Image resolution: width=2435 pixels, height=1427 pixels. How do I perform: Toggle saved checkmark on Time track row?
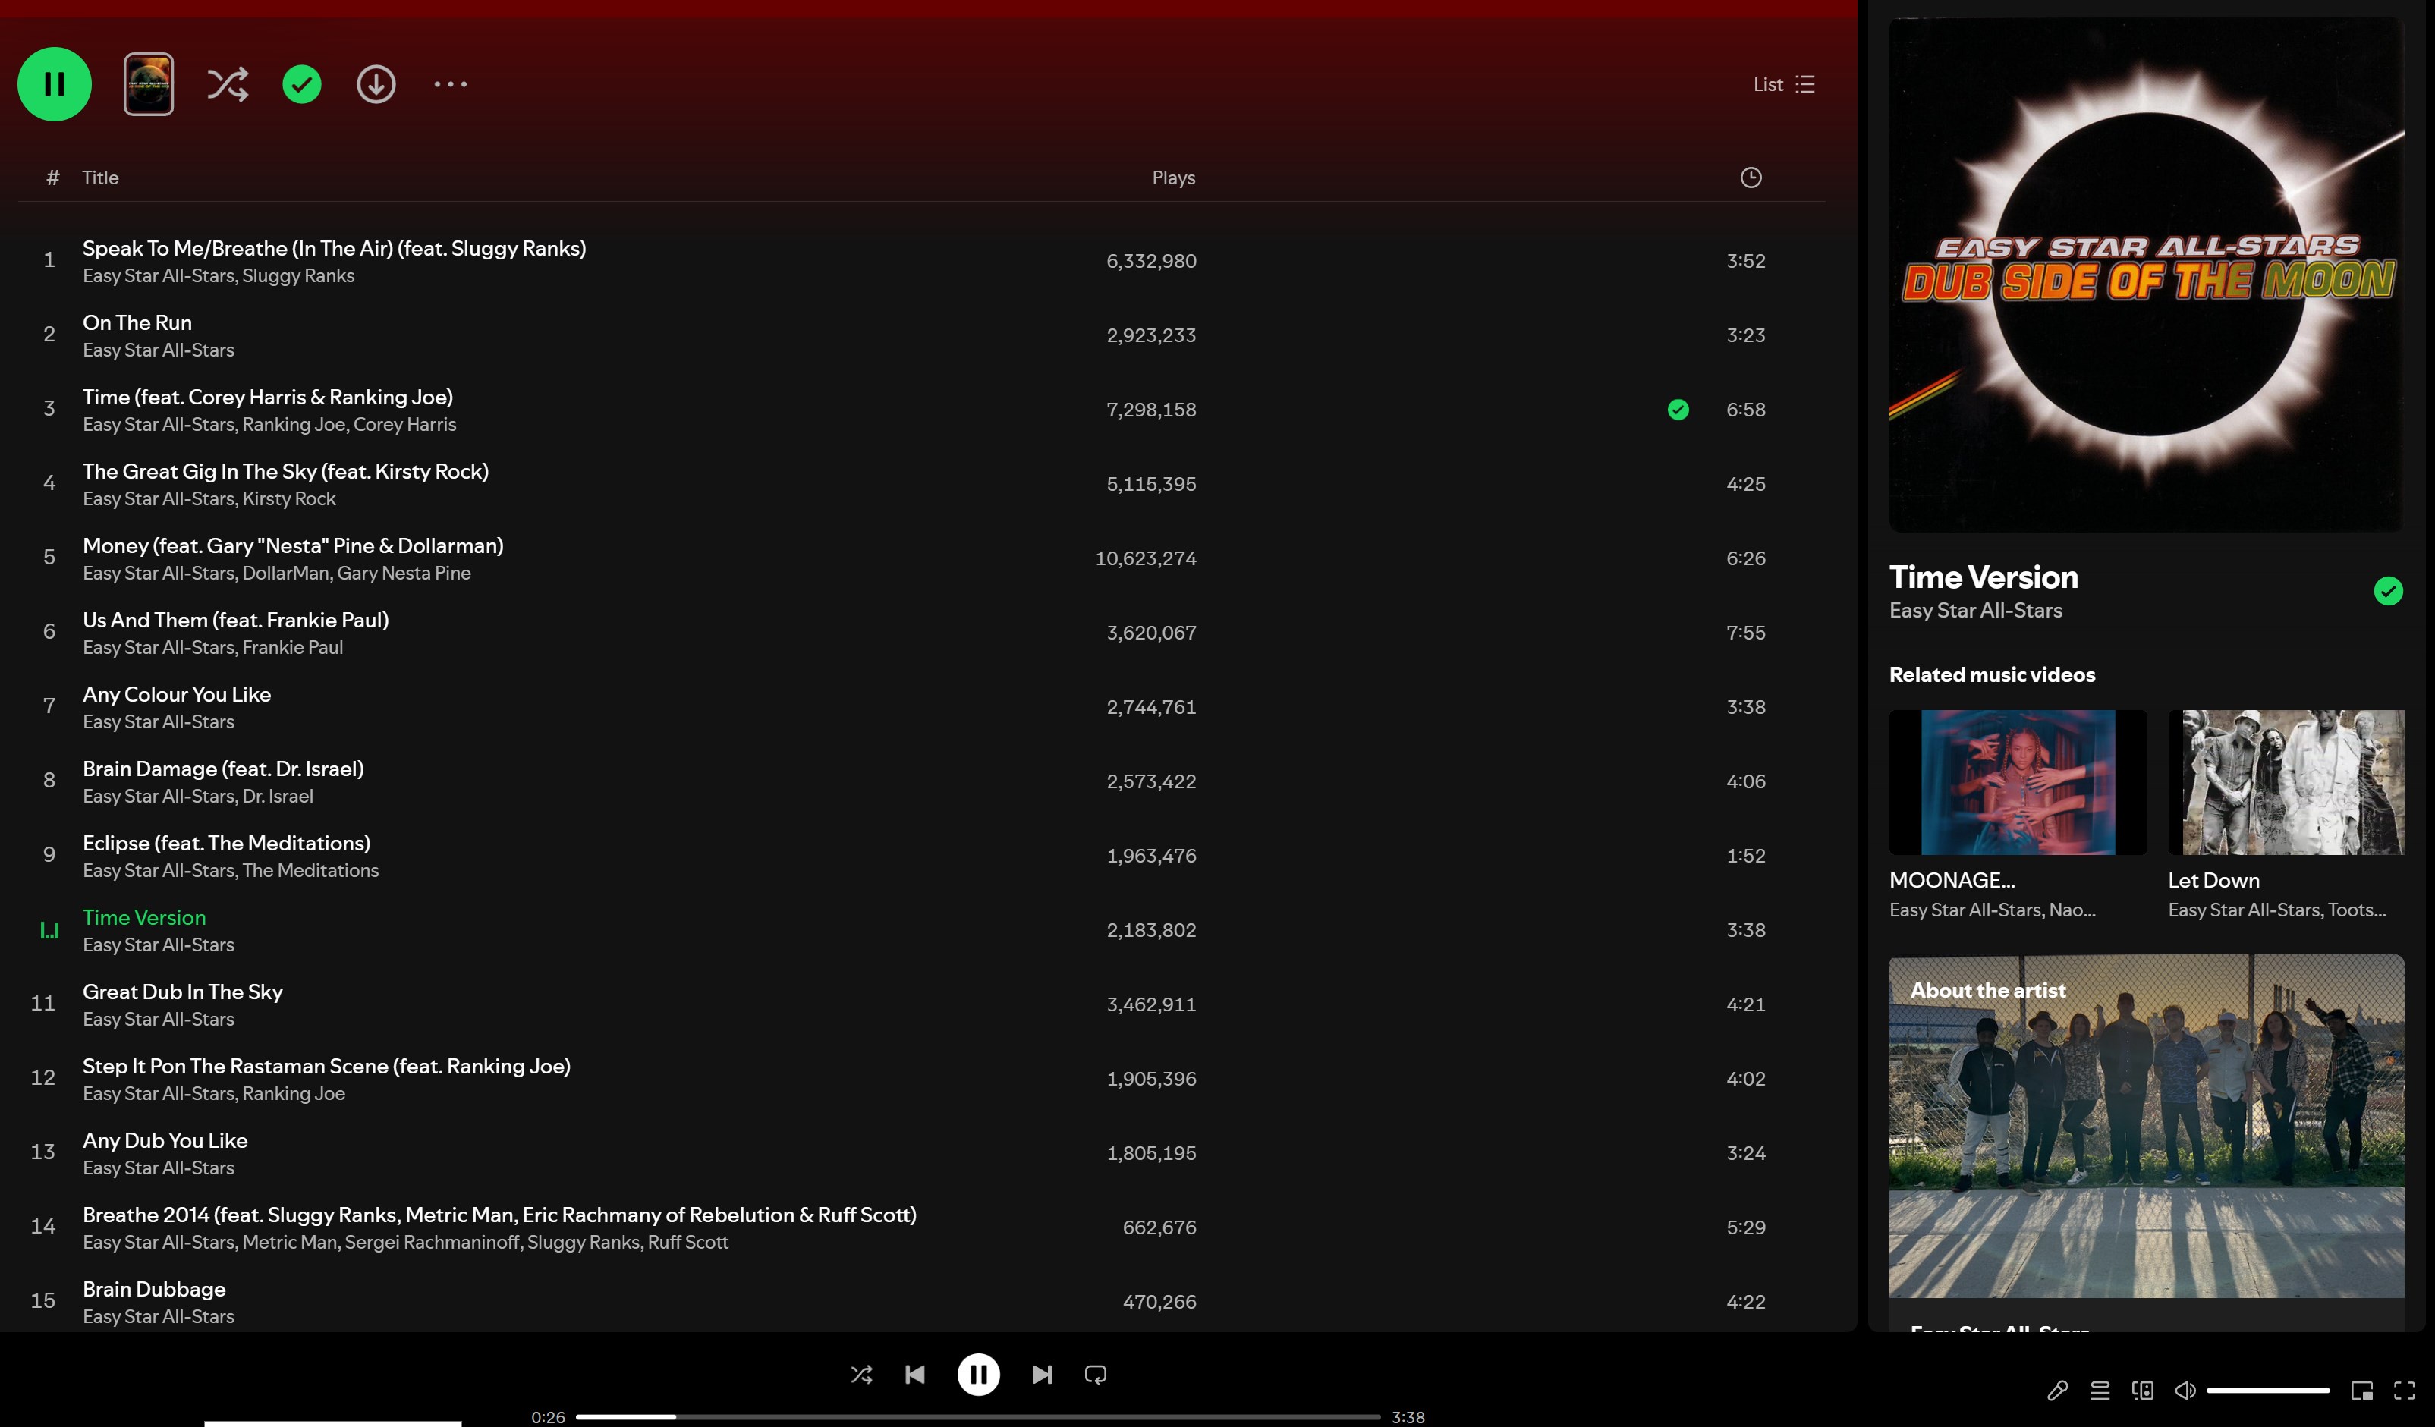(1678, 410)
